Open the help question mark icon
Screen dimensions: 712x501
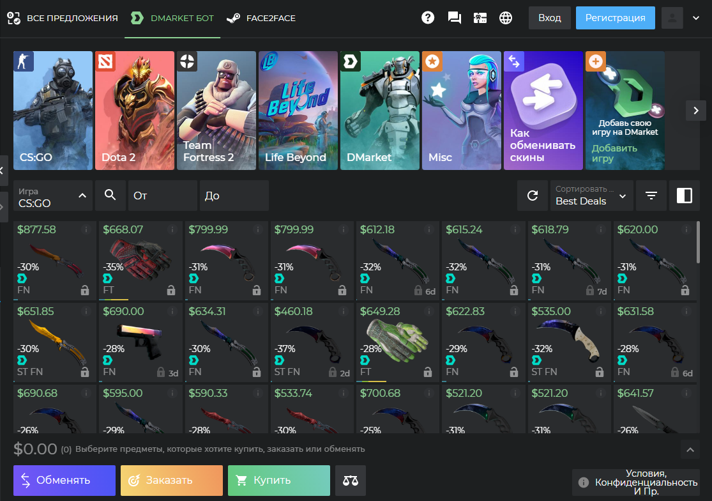coord(428,18)
